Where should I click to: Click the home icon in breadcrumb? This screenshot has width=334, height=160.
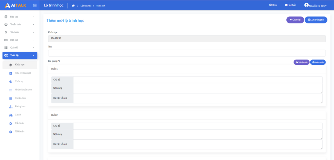pos(73,6)
